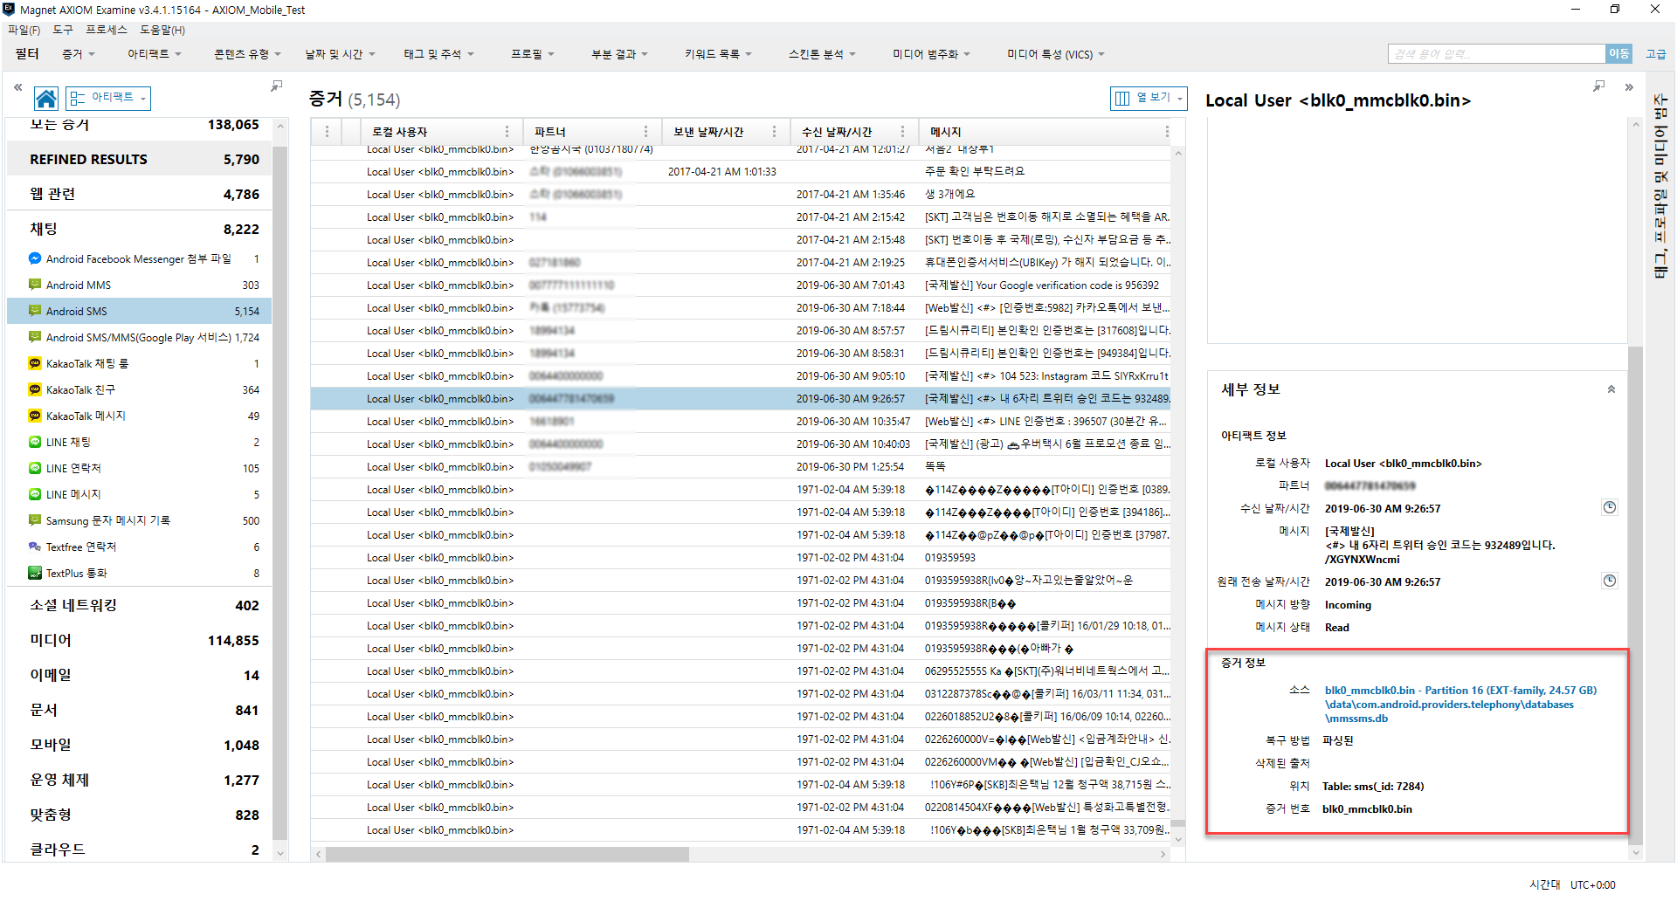Open the column view dropdown

tap(1149, 98)
